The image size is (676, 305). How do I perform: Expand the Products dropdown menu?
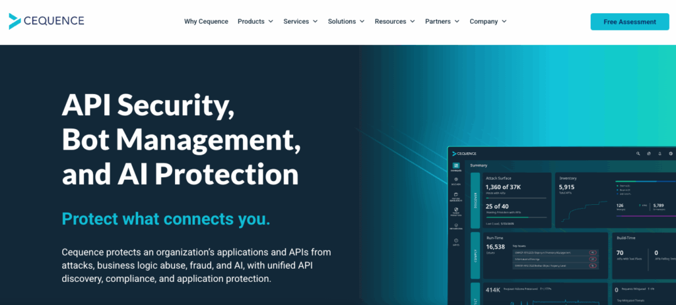[x=255, y=21]
